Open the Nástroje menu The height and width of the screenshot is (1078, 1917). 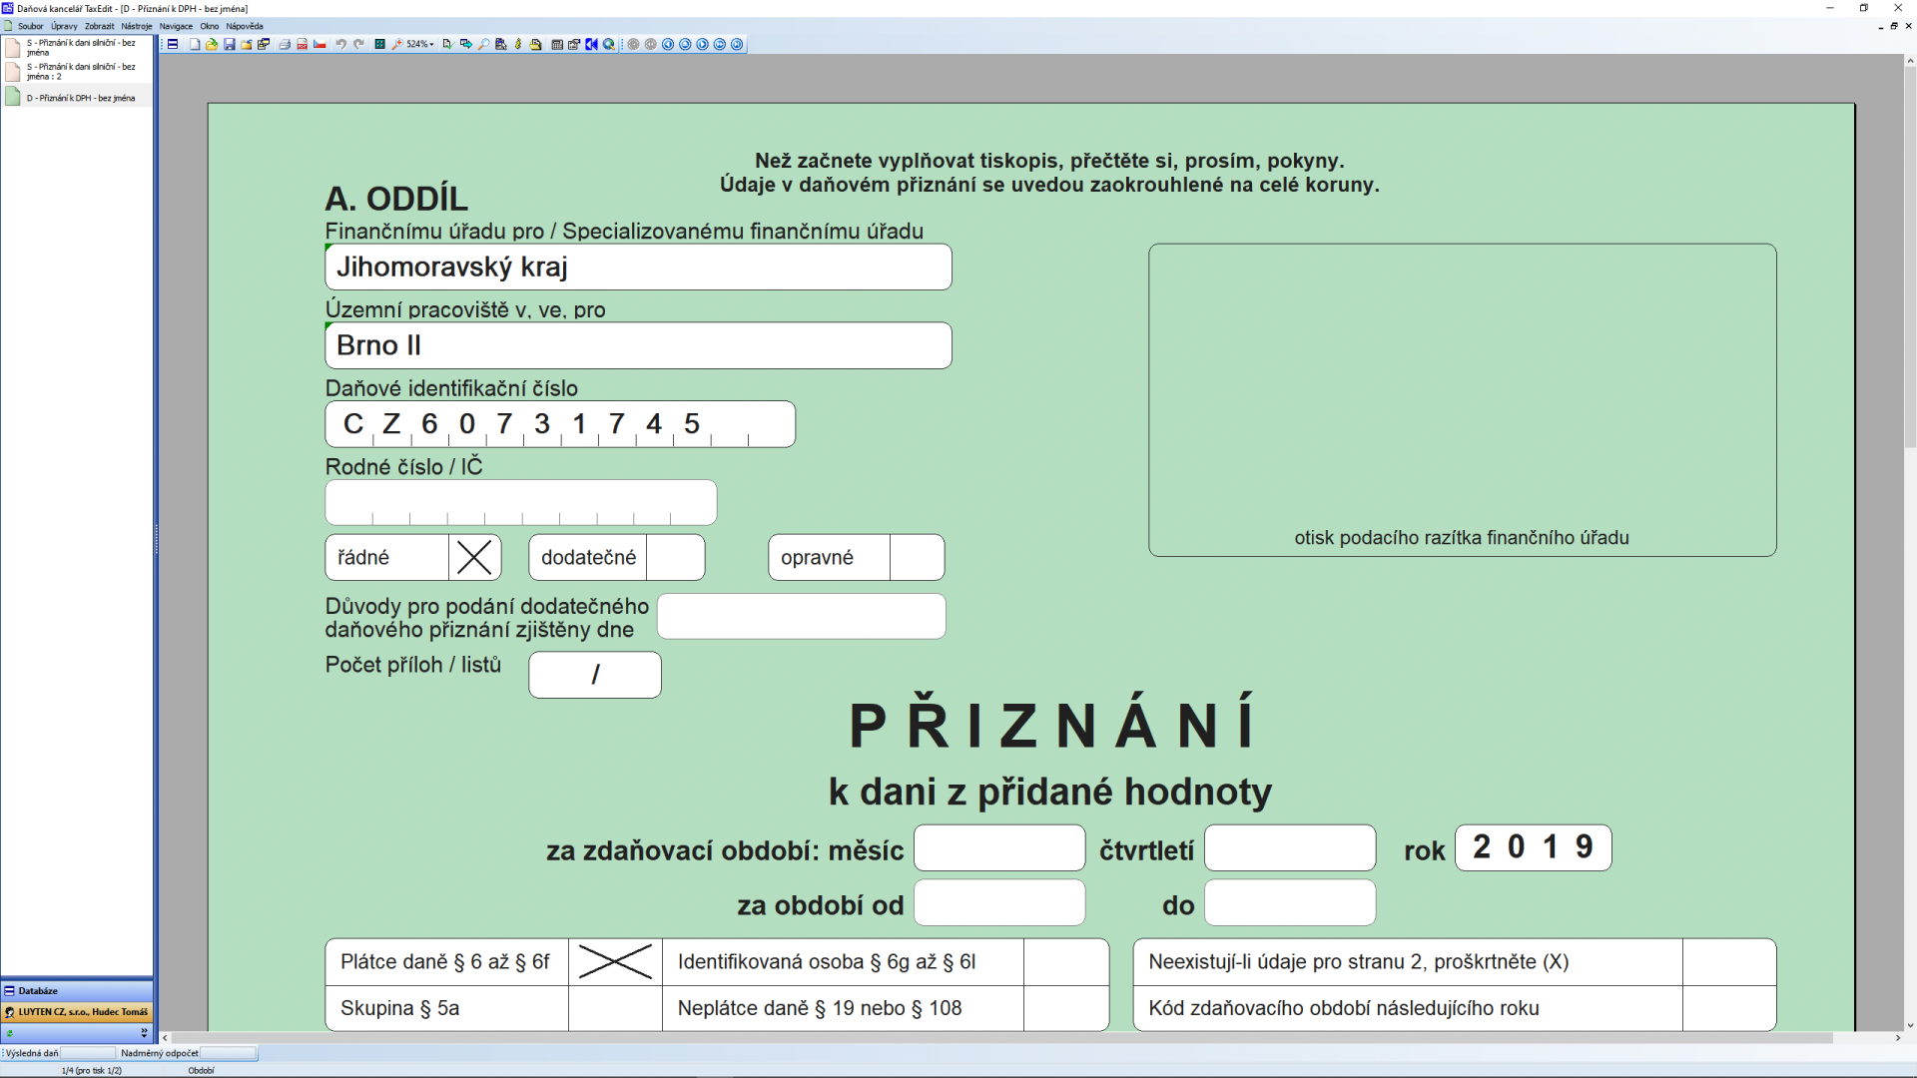click(137, 26)
